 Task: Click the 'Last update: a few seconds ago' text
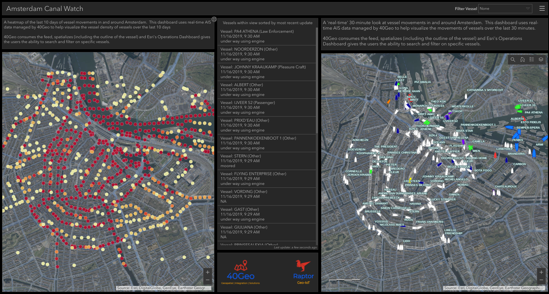click(295, 247)
